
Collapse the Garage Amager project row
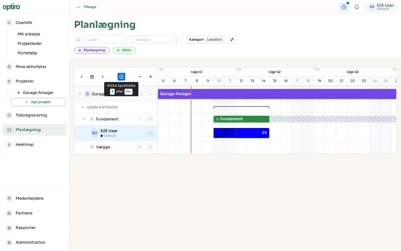[80, 94]
